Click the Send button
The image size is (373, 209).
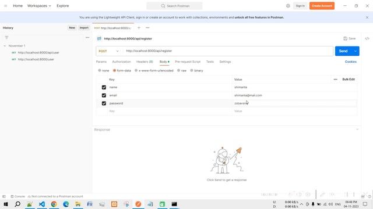(x=343, y=51)
